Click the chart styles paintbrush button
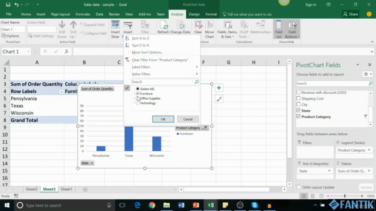The height and width of the screenshot is (211, 376). (219, 99)
